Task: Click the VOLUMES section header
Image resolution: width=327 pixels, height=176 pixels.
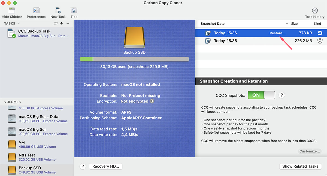Action: point(13,102)
